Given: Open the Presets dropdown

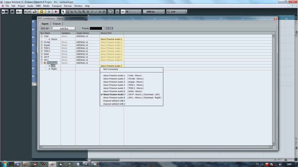Looking at the screenshot, I should coord(103,28).
